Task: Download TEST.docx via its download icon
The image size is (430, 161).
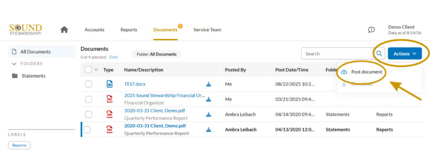Action: click(x=209, y=84)
